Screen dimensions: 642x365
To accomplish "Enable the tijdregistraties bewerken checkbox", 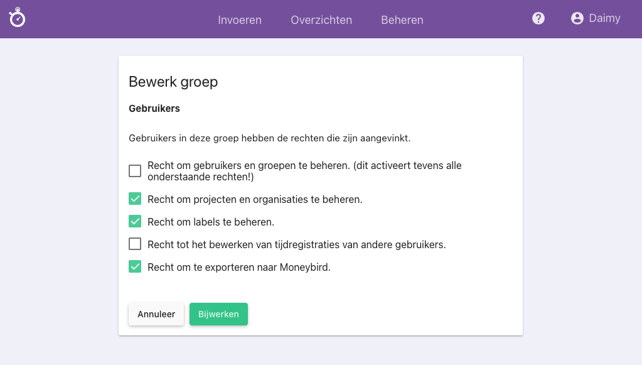I will click(x=135, y=244).
